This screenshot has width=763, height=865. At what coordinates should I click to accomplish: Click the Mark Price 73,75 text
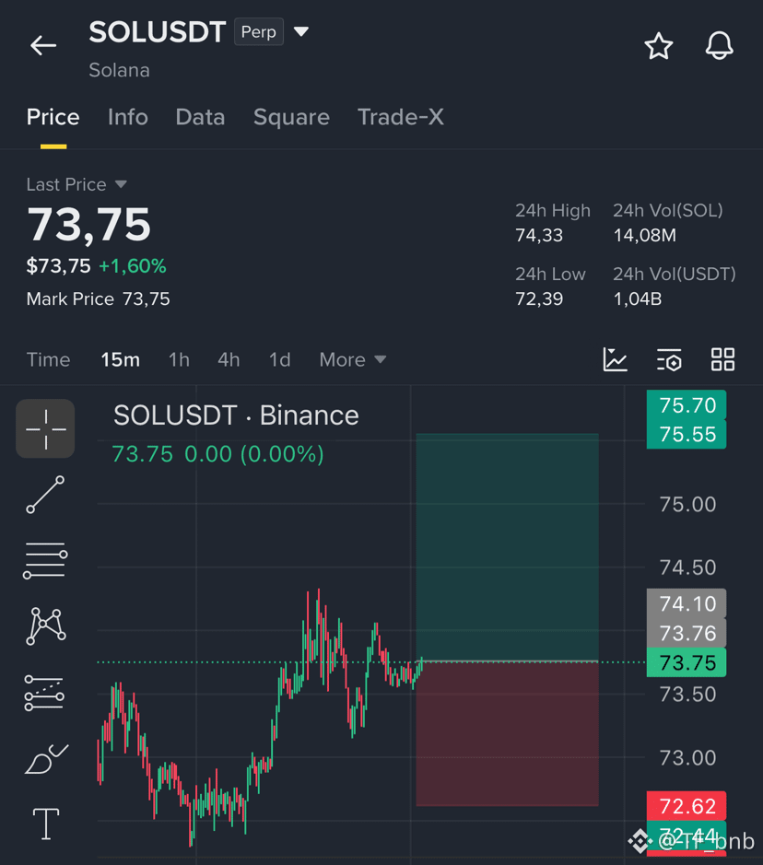[x=99, y=299]
